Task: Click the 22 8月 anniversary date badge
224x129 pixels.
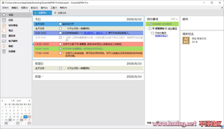Action: click(186, 40)
